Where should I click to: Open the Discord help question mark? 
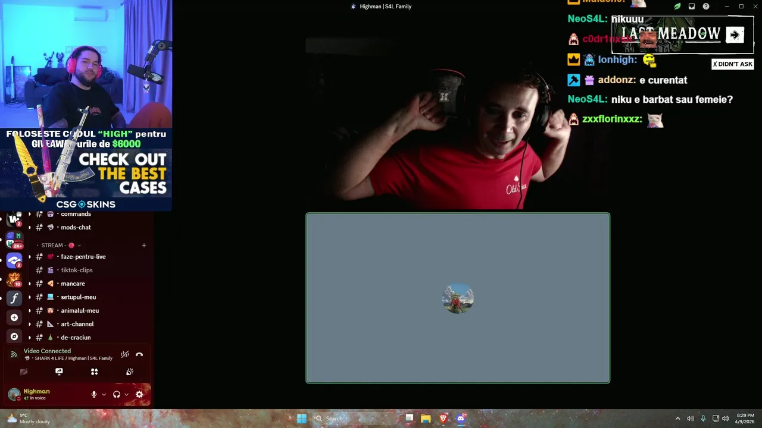(x=706, y=7)
